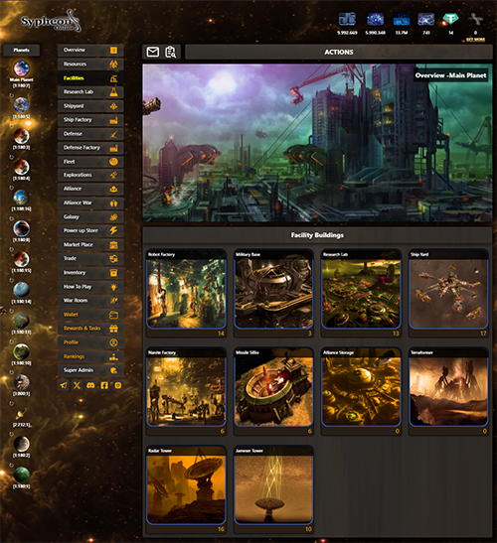The height and width of the screenshot is (543, 497).
Task: Open the Super Admin menu item
Action: click(90, 370)
